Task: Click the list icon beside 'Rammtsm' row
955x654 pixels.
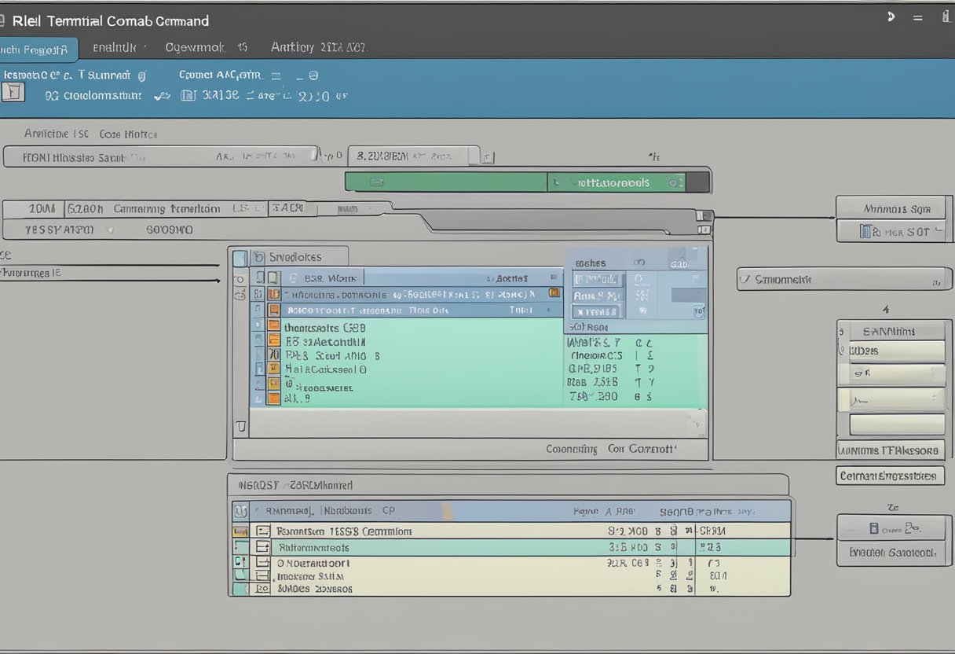Action: pyautogui.click(x=262, y=531)
